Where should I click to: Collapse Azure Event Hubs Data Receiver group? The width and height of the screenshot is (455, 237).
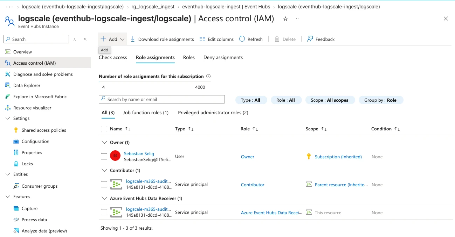click(x=104, y=198)
